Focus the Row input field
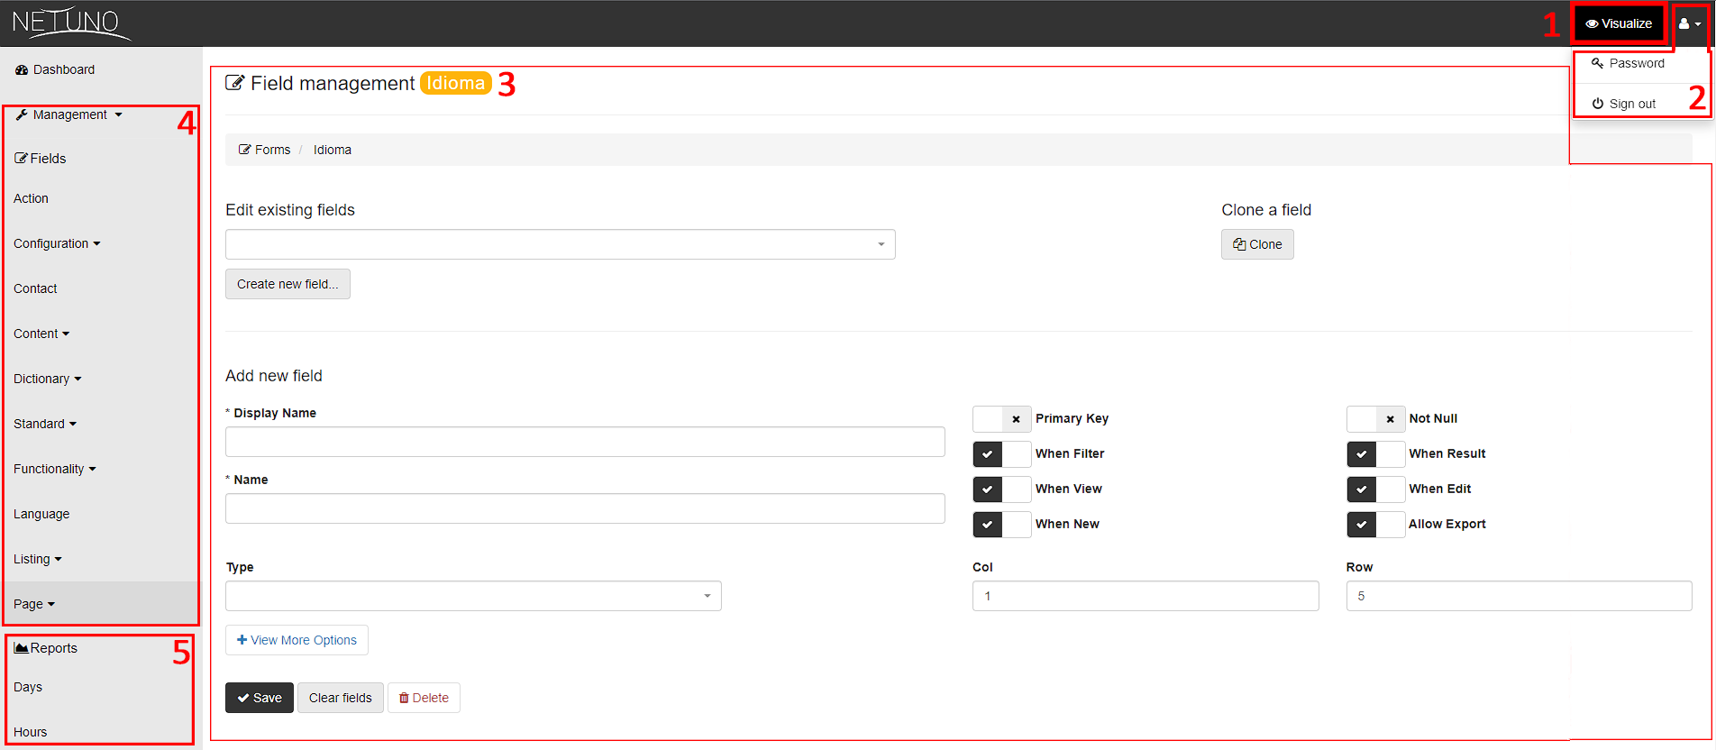Viewport: 1716px width, 750px height. pos(1519,596)
